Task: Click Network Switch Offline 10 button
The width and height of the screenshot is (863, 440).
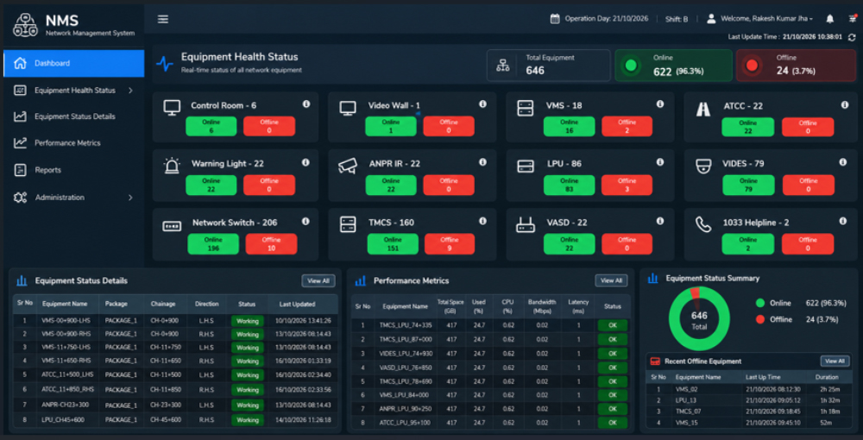Action: click(x=271, y=243)
